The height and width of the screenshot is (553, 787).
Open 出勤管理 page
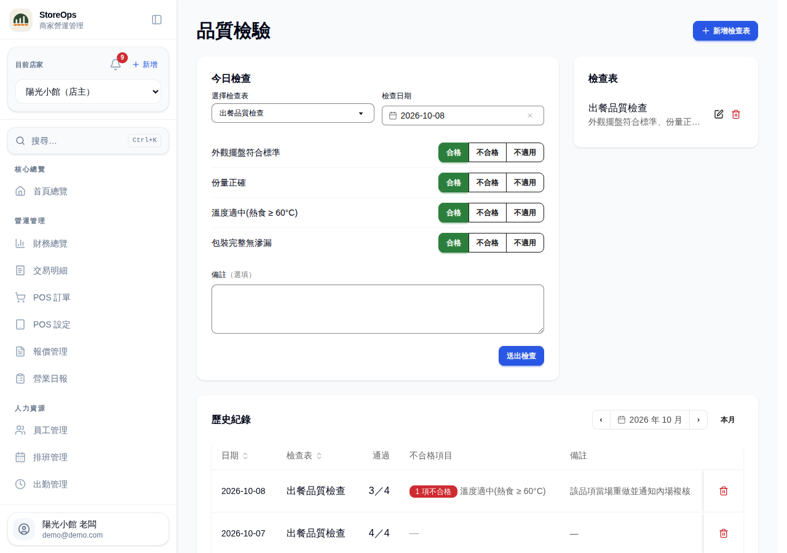pyautogui.click(x=88, y=484)
